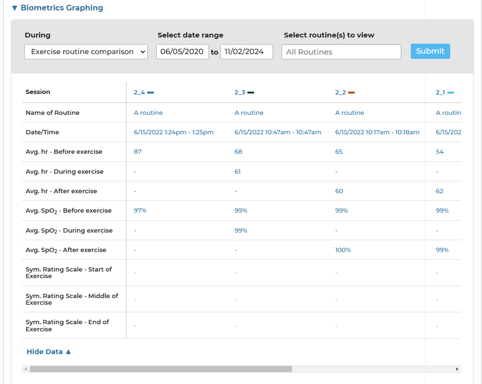Viewport: 482px width, 384px height.
Task: Click the 6/15/2022 1:24pm date link
Action: pos(173,132)
